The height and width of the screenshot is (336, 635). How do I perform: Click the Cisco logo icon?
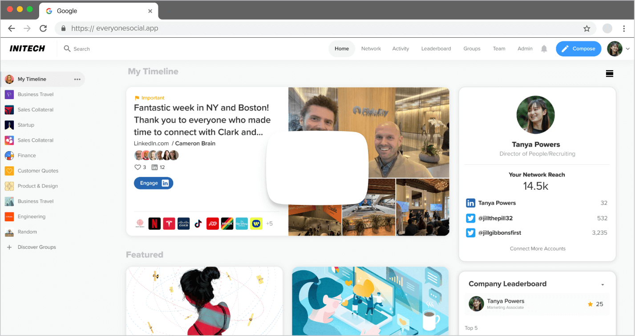point(183,223)
